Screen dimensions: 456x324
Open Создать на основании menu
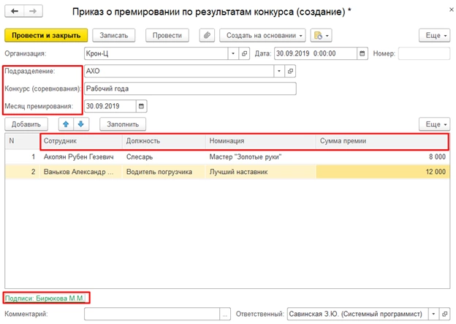click(262, 36)
